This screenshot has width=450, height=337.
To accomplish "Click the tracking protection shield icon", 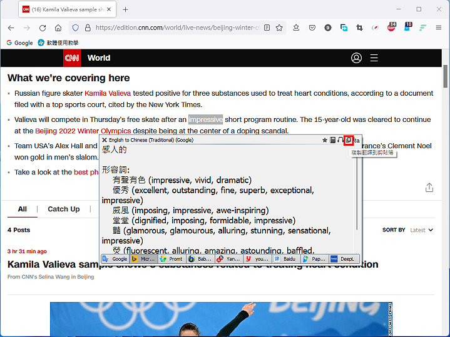I will (x=76, y=28).
